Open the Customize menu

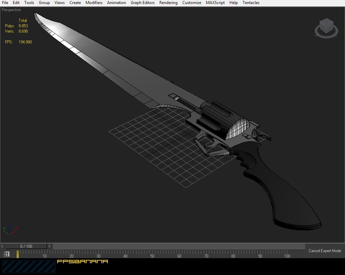[x=191, y=3]
